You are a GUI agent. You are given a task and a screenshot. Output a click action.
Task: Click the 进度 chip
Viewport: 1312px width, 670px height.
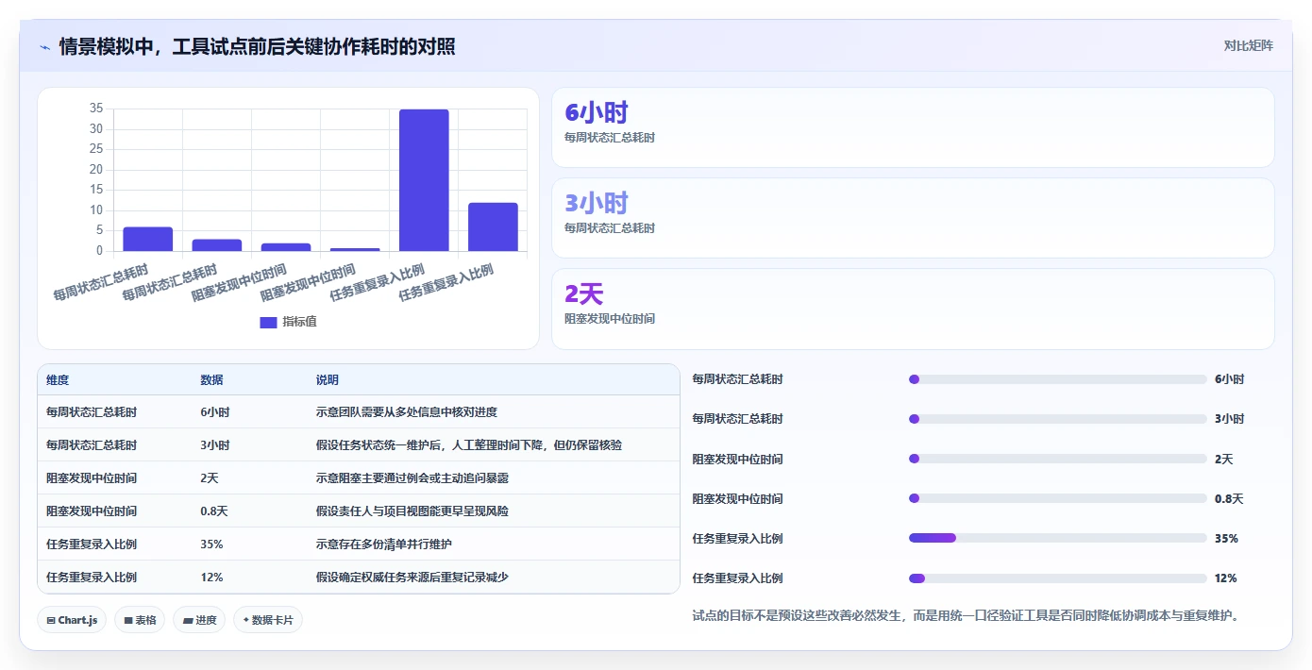pos(199,620)
